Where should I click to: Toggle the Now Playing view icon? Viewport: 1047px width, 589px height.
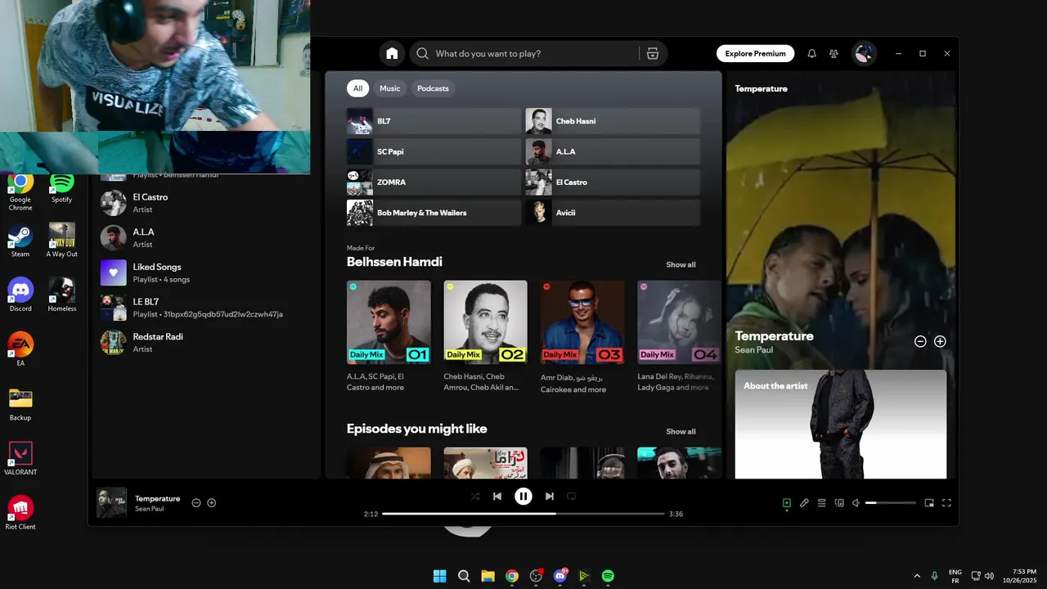(787, 503)
